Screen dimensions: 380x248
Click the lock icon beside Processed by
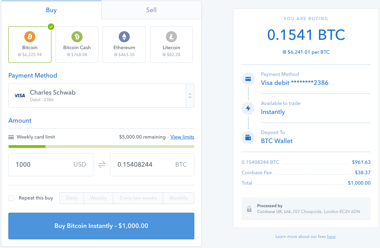249,209
